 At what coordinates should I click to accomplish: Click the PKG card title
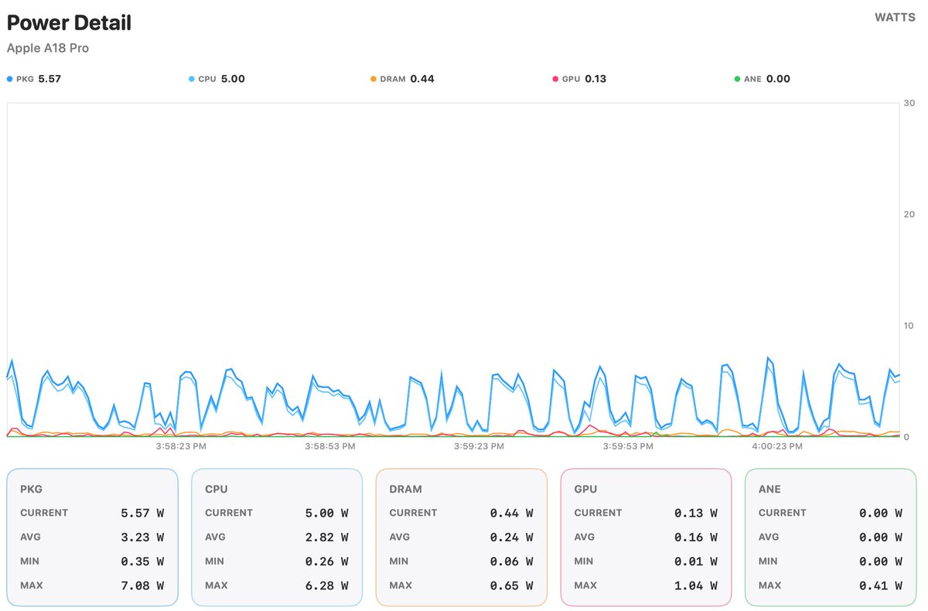32,489
